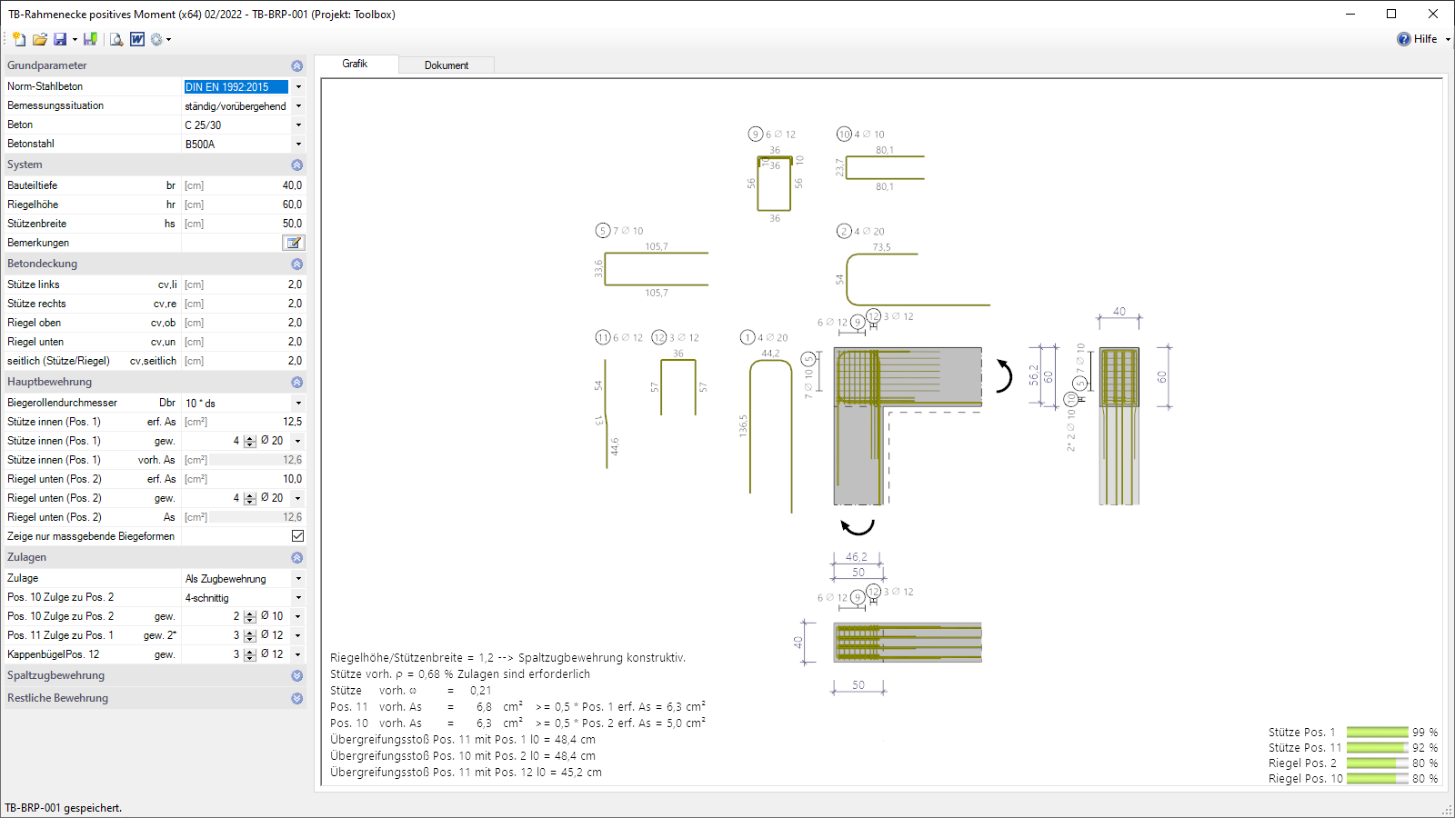Image resolution: width=1455 pixels, height=818 pixels.
Task: Click the plan view reinforcement drawing
Action: 908,642
